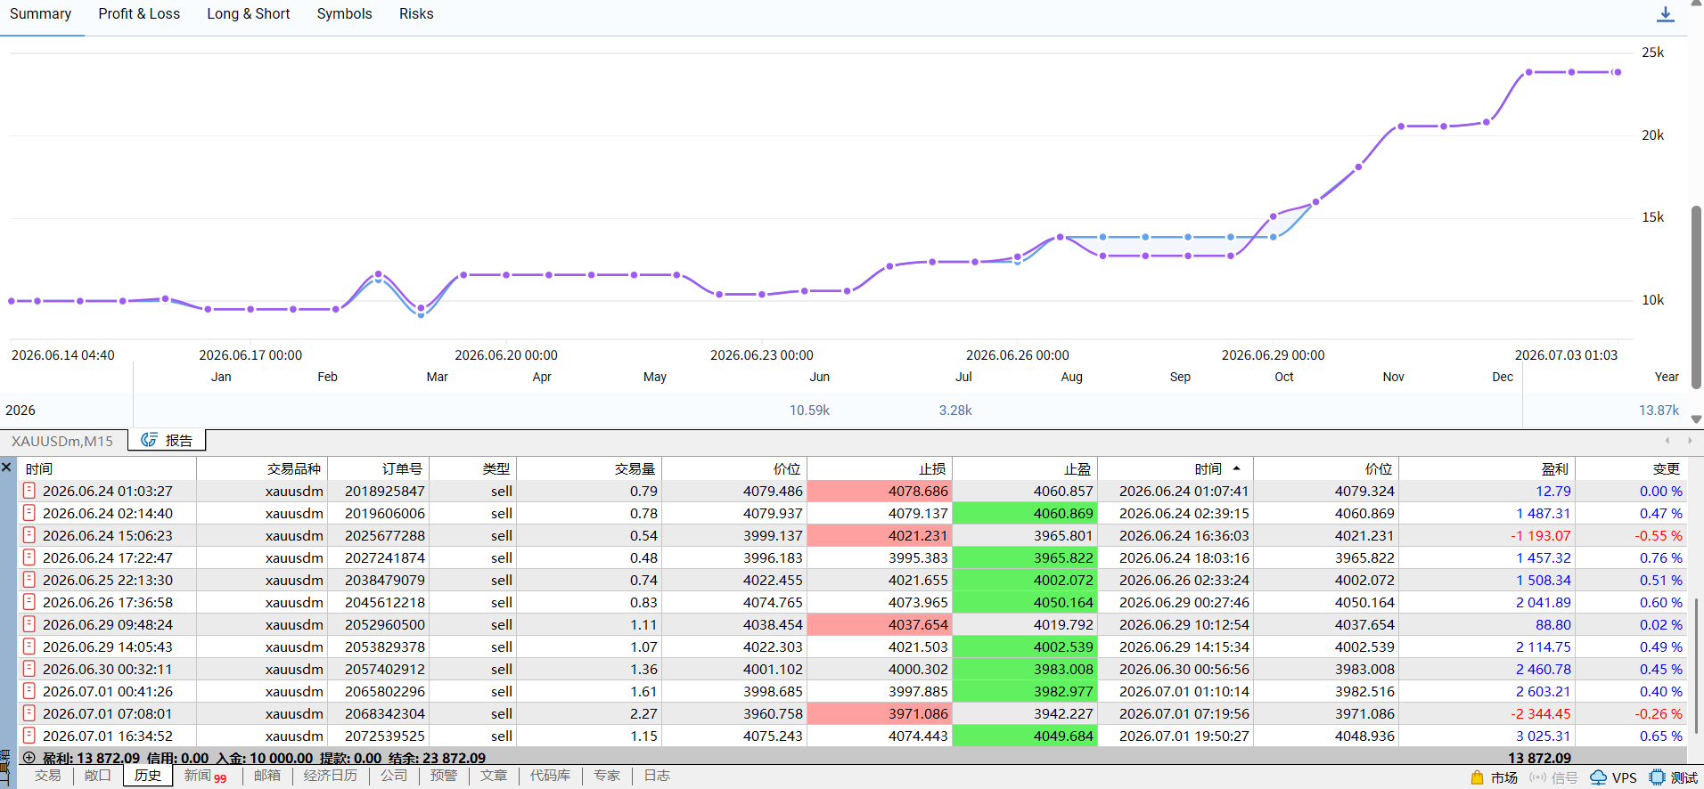The image size is (1704, 789).
Task: Click the order icon for row 2026.06.26 17:36:58
Action: [x=29, y=602]
